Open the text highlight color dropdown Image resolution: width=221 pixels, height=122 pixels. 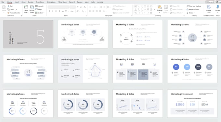click(80, 11)
